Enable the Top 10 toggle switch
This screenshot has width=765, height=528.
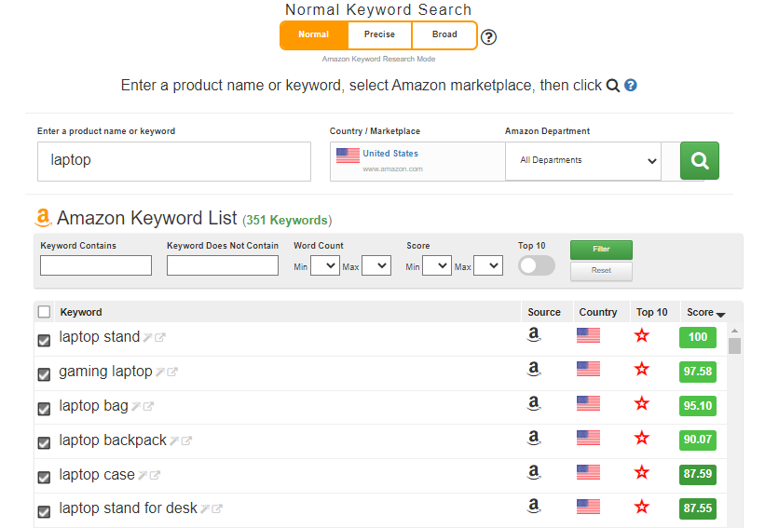(x=536, y=265)
